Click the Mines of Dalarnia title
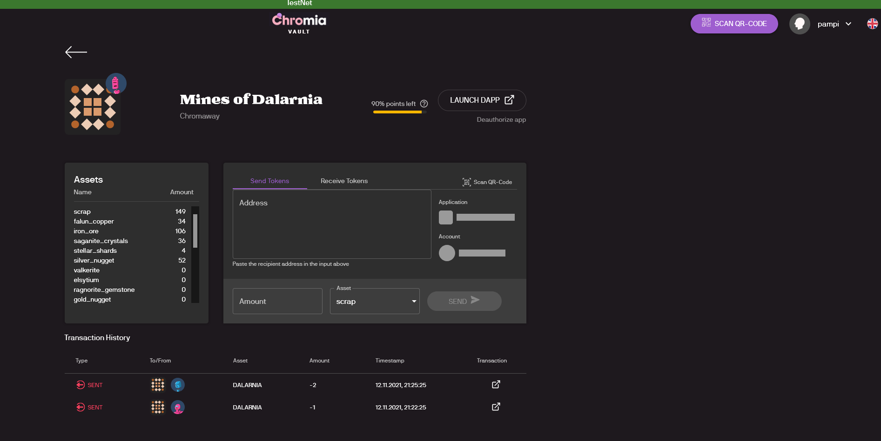 pyautogui.click(x=251, y=99)
